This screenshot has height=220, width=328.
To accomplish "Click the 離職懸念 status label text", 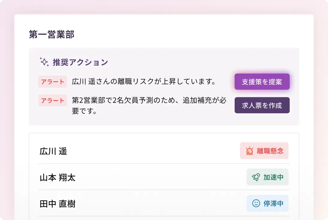I will 270,151.
